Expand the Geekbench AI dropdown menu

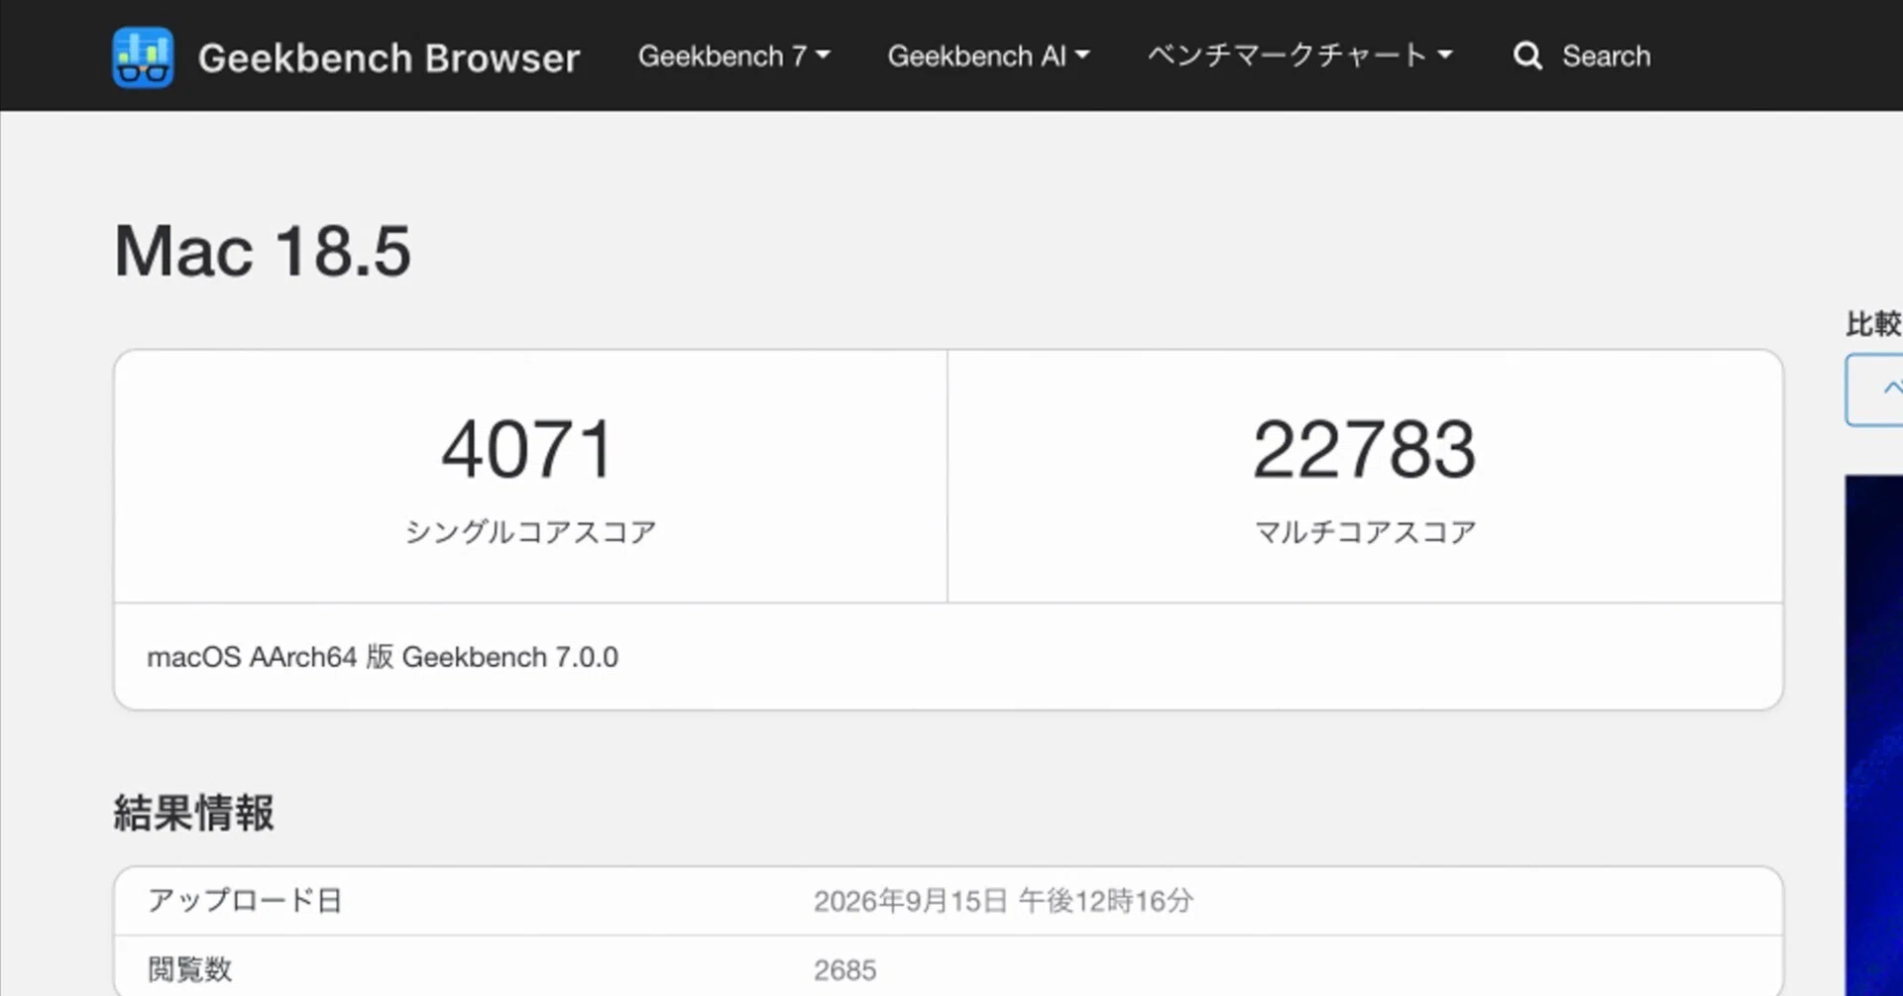pos(988,55)
